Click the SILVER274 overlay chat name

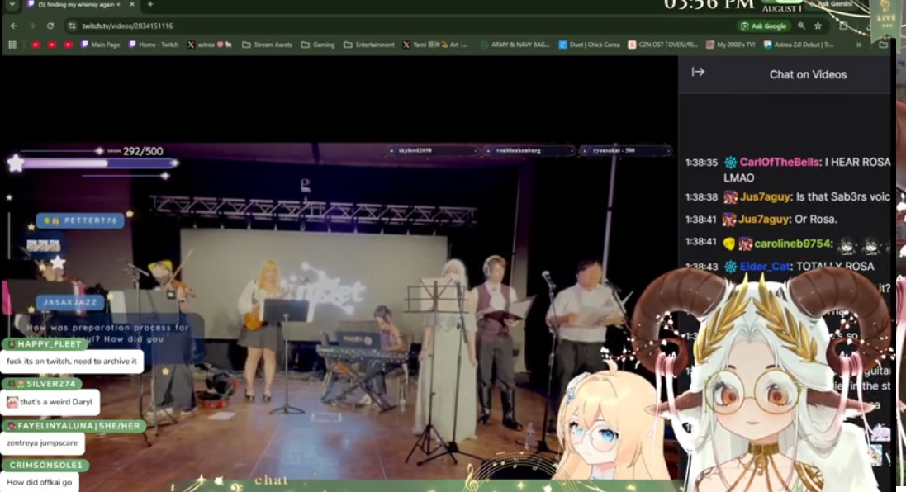(x=41, y=383)
